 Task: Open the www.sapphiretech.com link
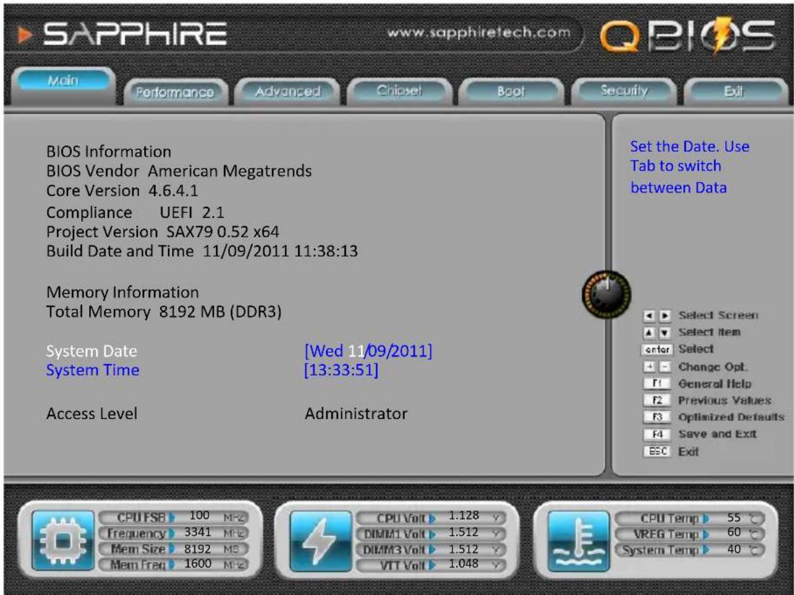pyautogui.click(x=478, y=33)
